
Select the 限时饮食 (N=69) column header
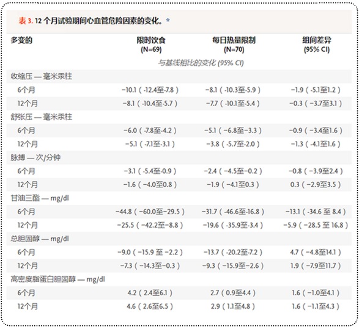(151, 45)
